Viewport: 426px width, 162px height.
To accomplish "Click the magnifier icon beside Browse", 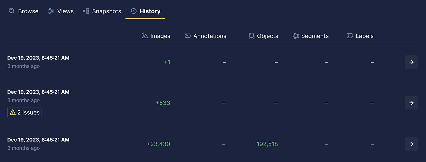I will click(x=11, y=11).
